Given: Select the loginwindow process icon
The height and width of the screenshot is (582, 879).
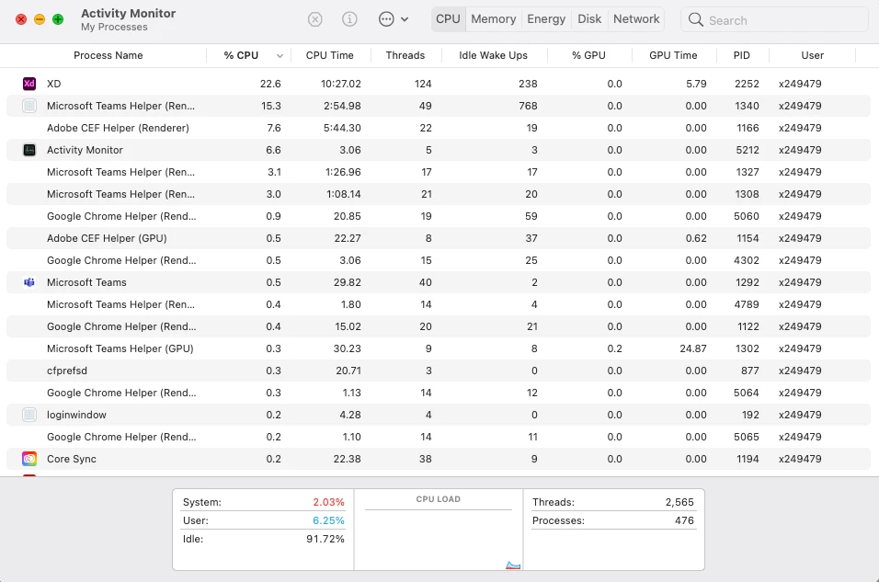Looking at the screenshot, I should coord(29,415).
